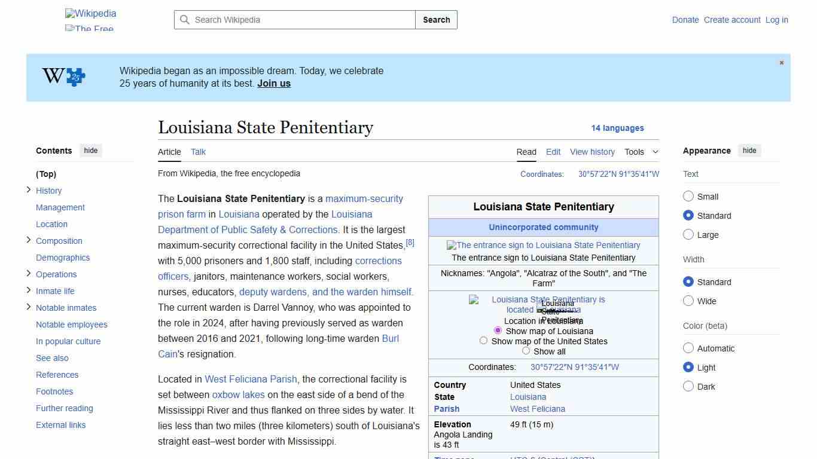
Task: Select "Show map of the United States"
Action: [484, 340]
